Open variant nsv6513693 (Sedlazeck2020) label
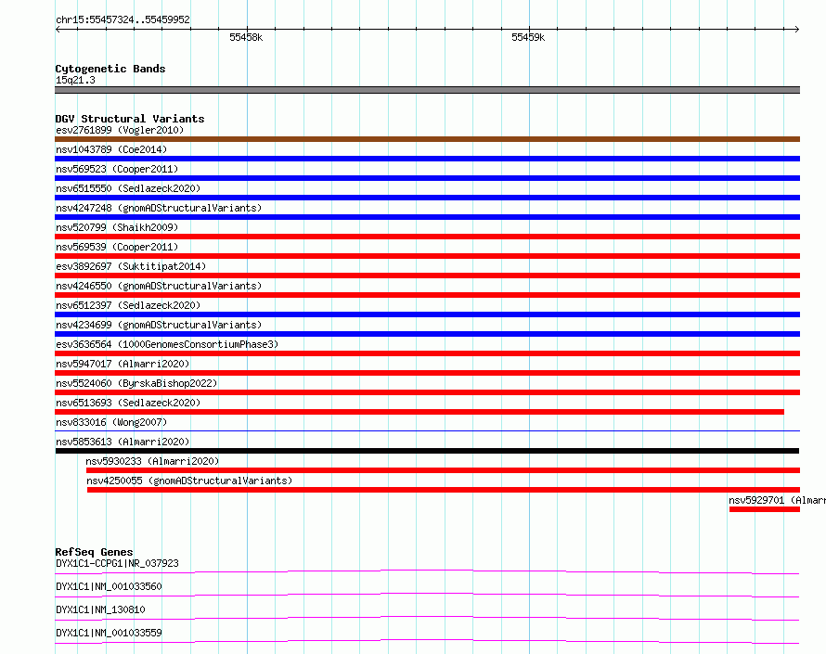This screenshot has height=654, width=826. click(x=128, y=403)
